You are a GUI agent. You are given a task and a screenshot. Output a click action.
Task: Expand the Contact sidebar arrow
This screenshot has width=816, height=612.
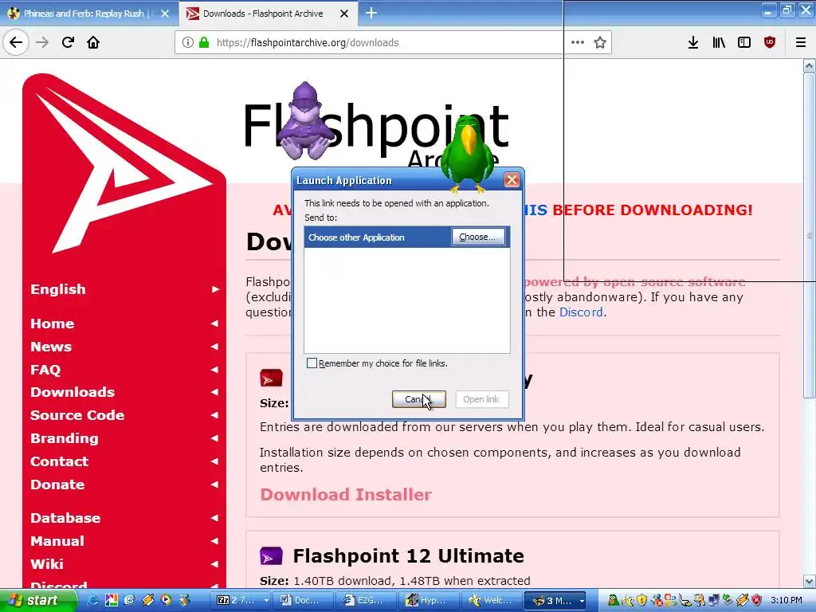[215, 461]
